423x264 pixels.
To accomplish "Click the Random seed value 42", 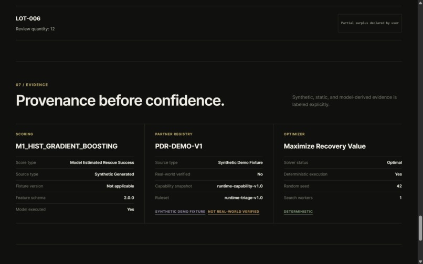I will click(399, 186).
